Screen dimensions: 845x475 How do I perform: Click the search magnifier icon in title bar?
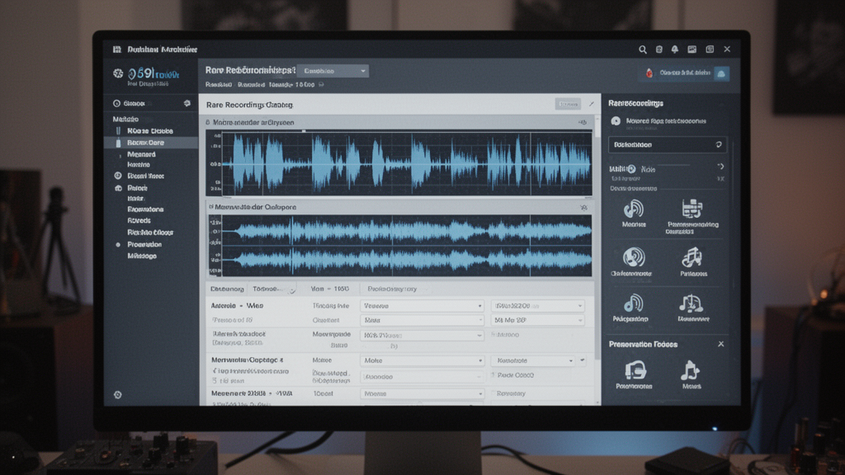643,49
